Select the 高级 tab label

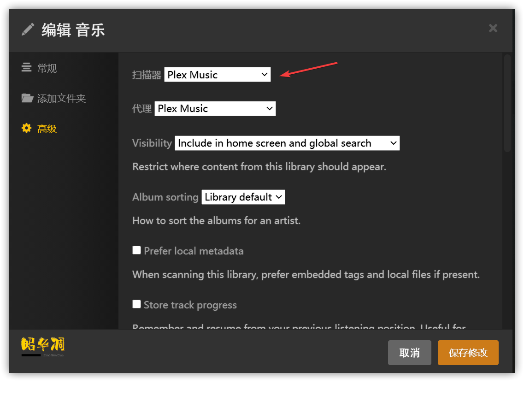(47, 129)
